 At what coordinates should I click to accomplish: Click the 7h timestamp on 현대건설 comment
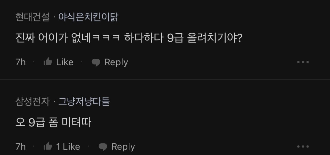[x=21, y=62]
